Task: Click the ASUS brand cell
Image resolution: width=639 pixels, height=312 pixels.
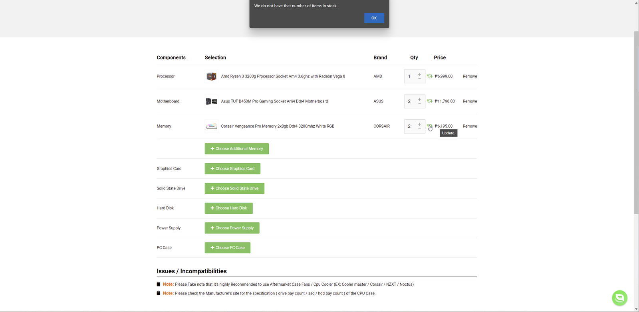Action: point(379,101)
